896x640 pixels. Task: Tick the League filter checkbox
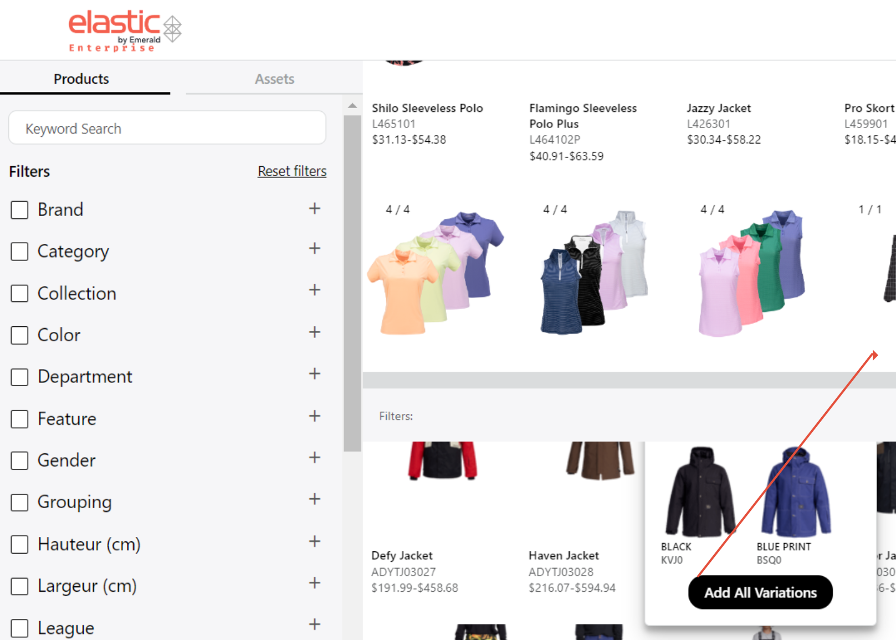19,628
